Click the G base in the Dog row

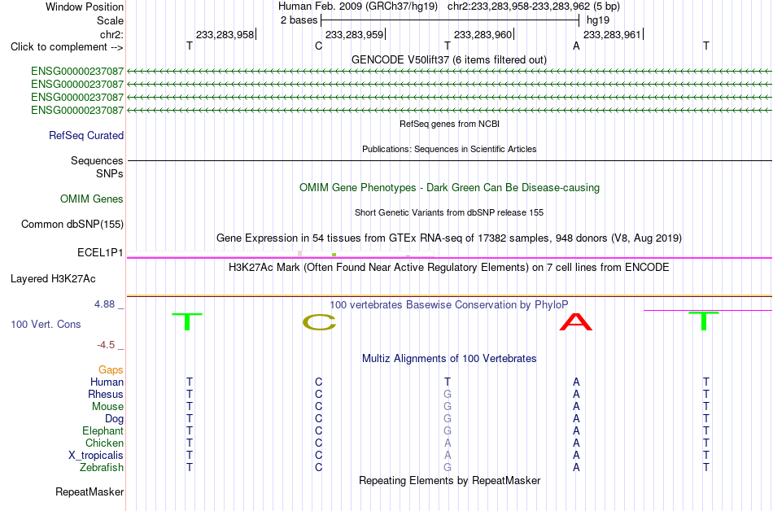pos(448,418)
